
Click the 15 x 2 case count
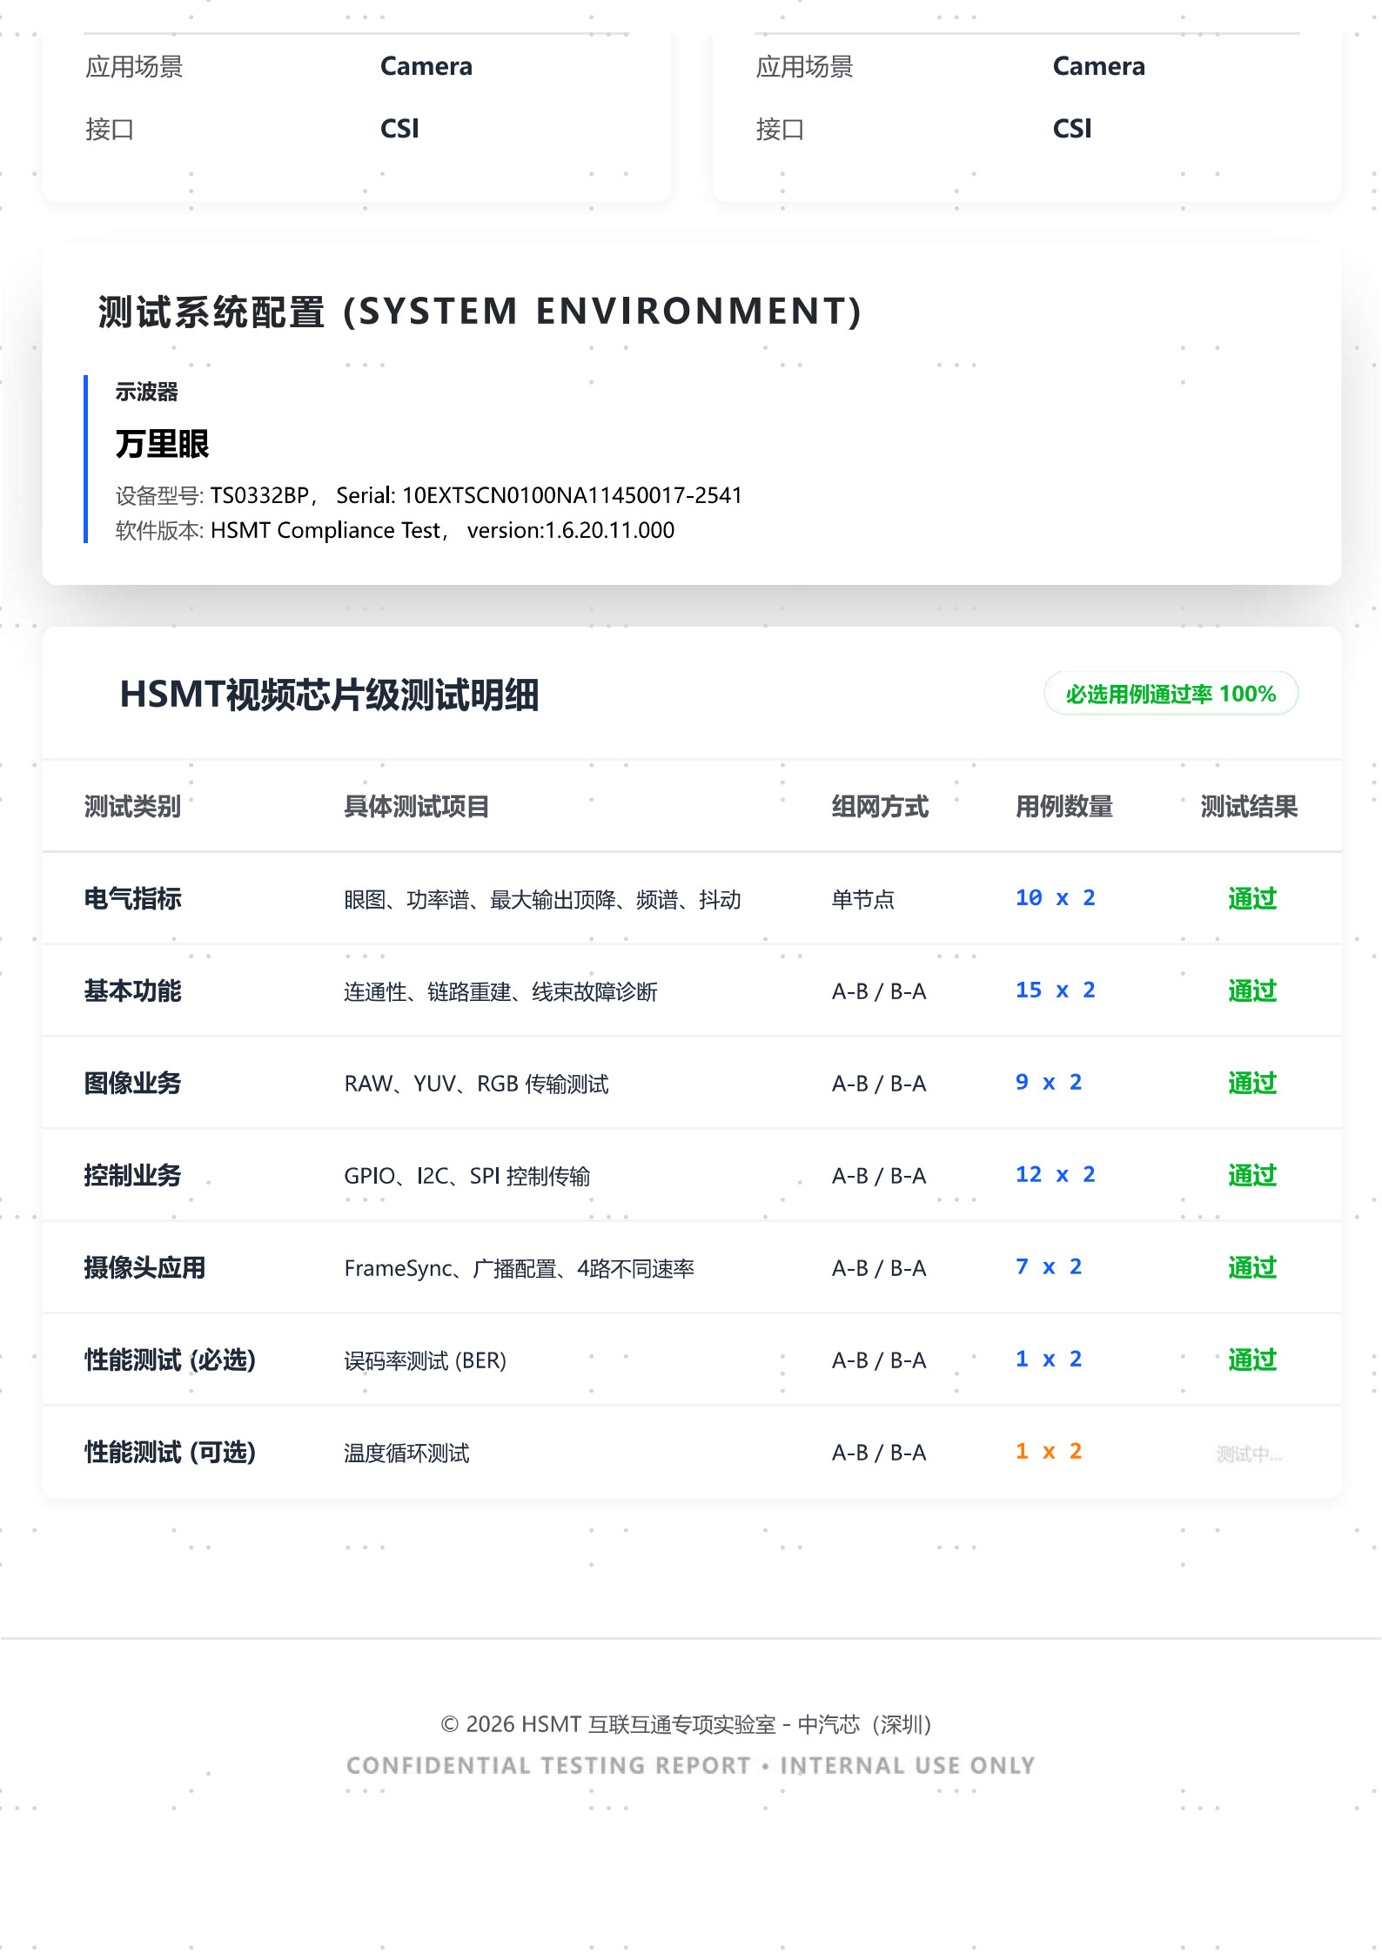(x=1056, y=990)
